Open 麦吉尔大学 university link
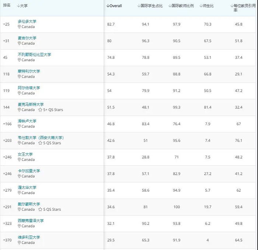 (x=27, y=38)
